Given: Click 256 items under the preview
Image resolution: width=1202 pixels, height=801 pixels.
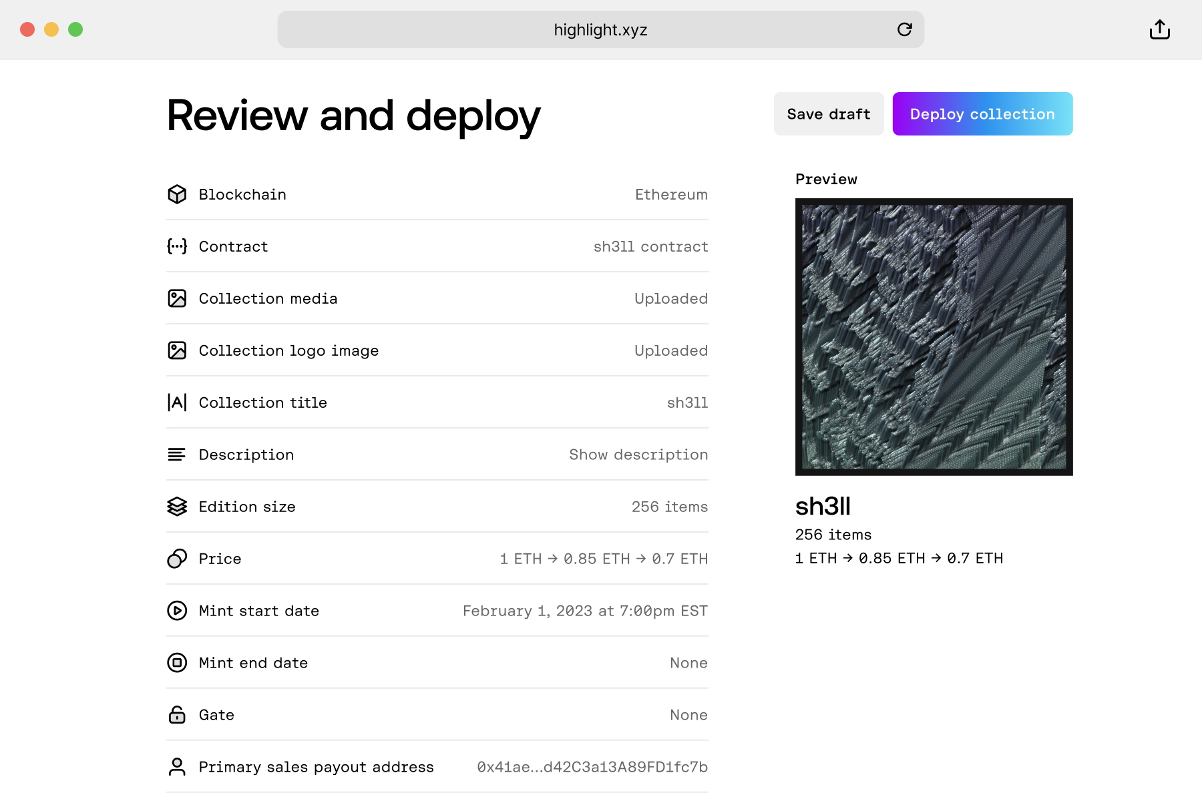Looking at the screenshot, I should point(833,535).
